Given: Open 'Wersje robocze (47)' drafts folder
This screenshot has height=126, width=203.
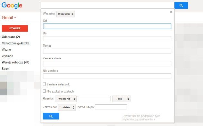Looking at the screenshot, I should 15,62.
